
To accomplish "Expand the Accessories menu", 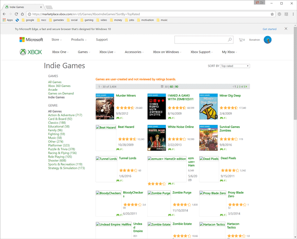I will tap(134, 52).
